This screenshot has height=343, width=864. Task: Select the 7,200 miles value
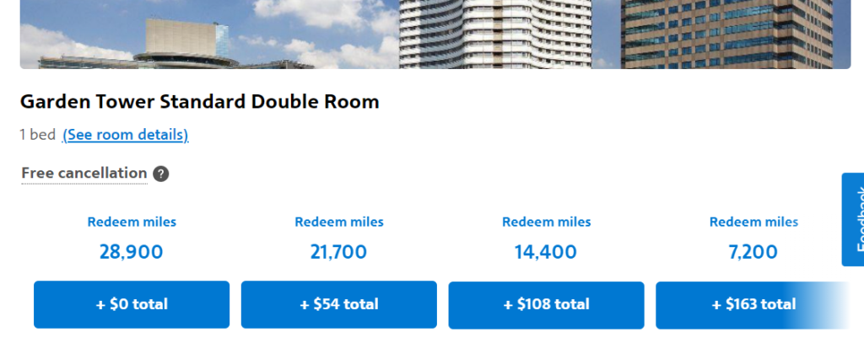(x=753, y=252)
